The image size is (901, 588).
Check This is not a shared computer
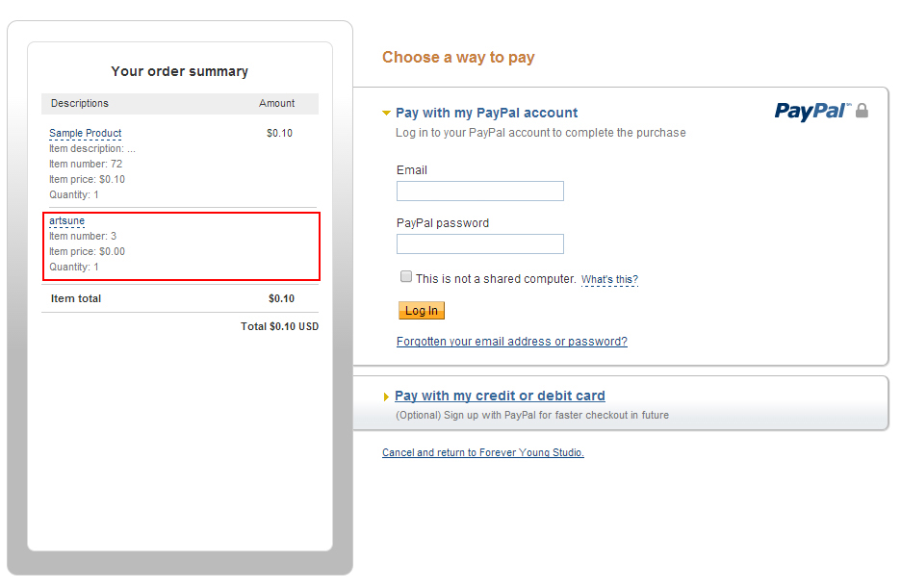pyautogui.click(x=406, y=277)
